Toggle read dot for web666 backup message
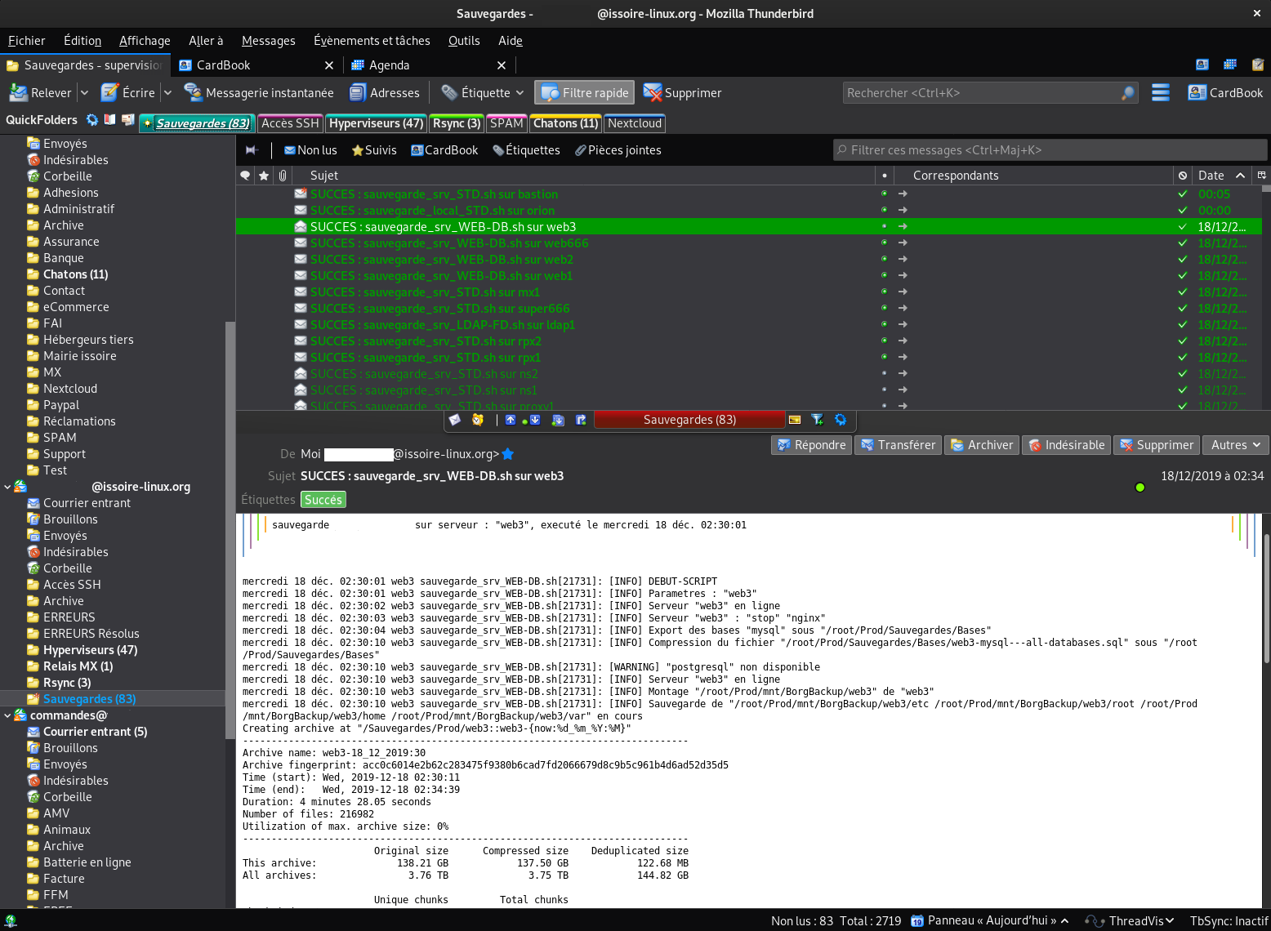The height and width of the screenshot is (931, 1271). (x=884, y=243)
